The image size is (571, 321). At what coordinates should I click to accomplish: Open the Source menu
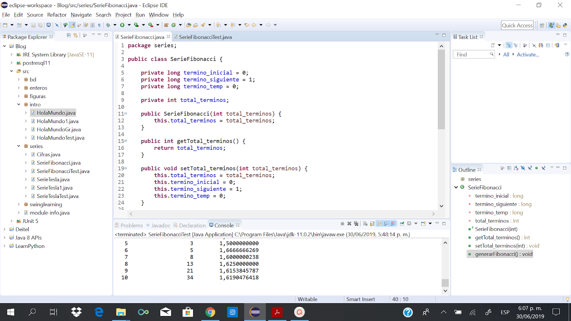tap(35, 15)
